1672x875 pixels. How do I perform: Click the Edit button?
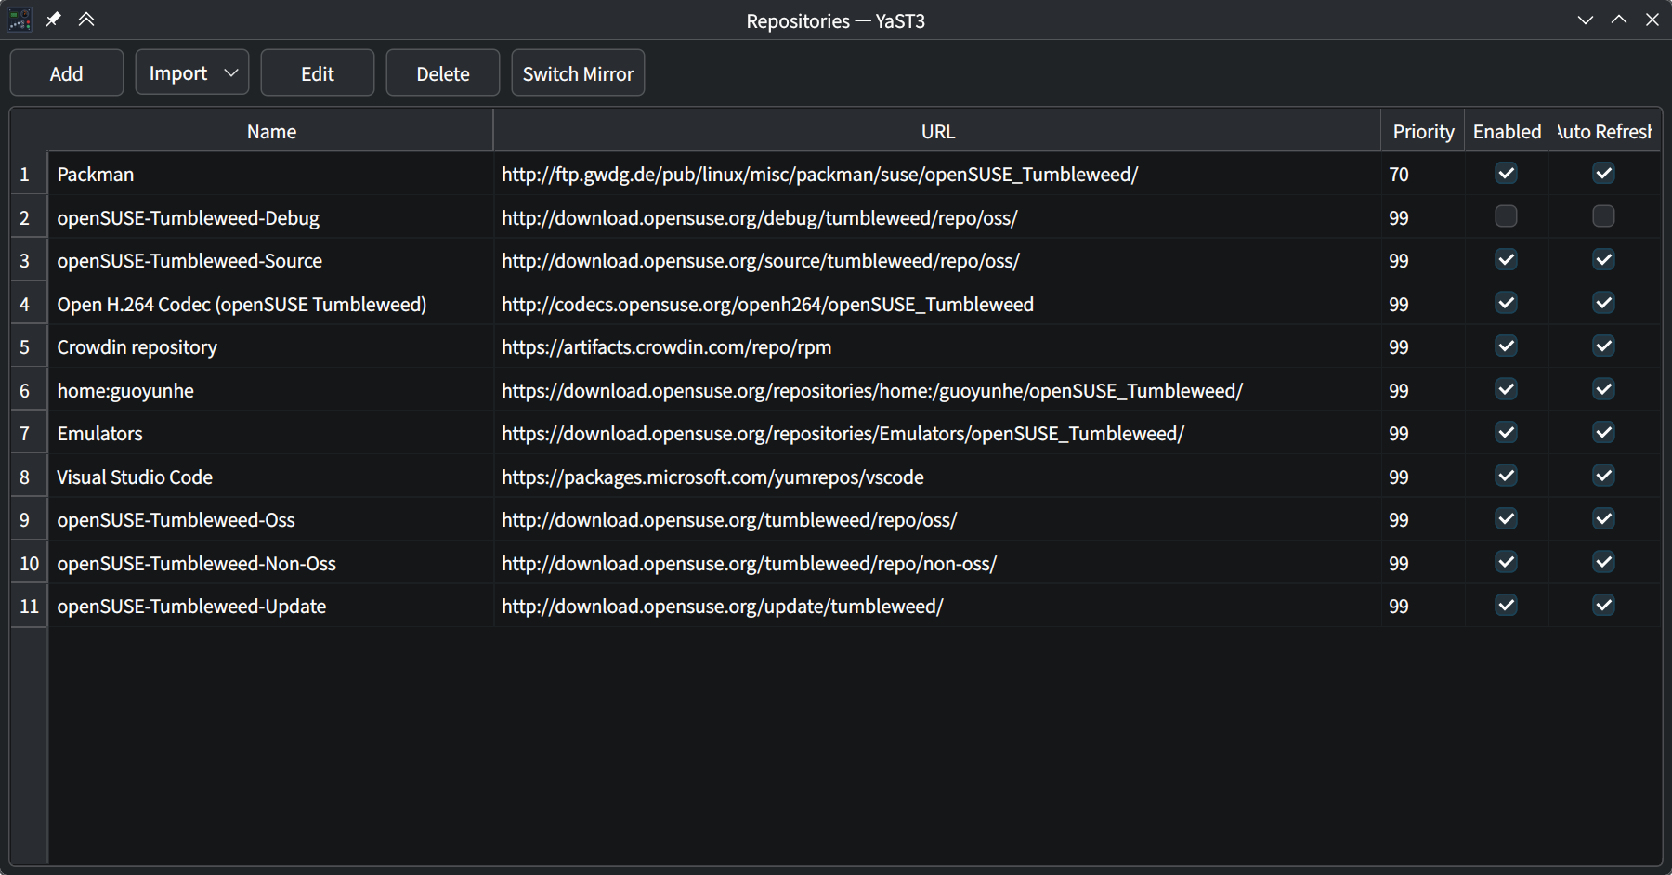[318, 73]
